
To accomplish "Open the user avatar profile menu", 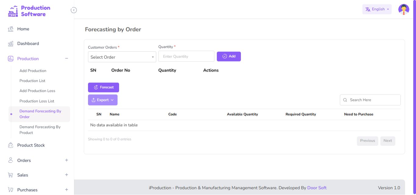I will tap(404, 9).
